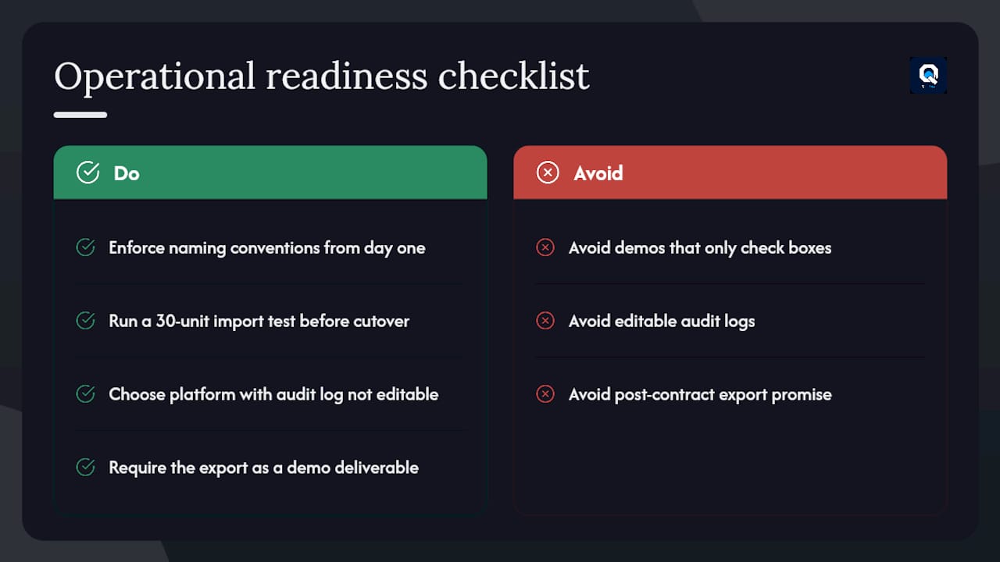
Task: Click check icon beside audit log platform item
Action: click(x=85, y=394)
